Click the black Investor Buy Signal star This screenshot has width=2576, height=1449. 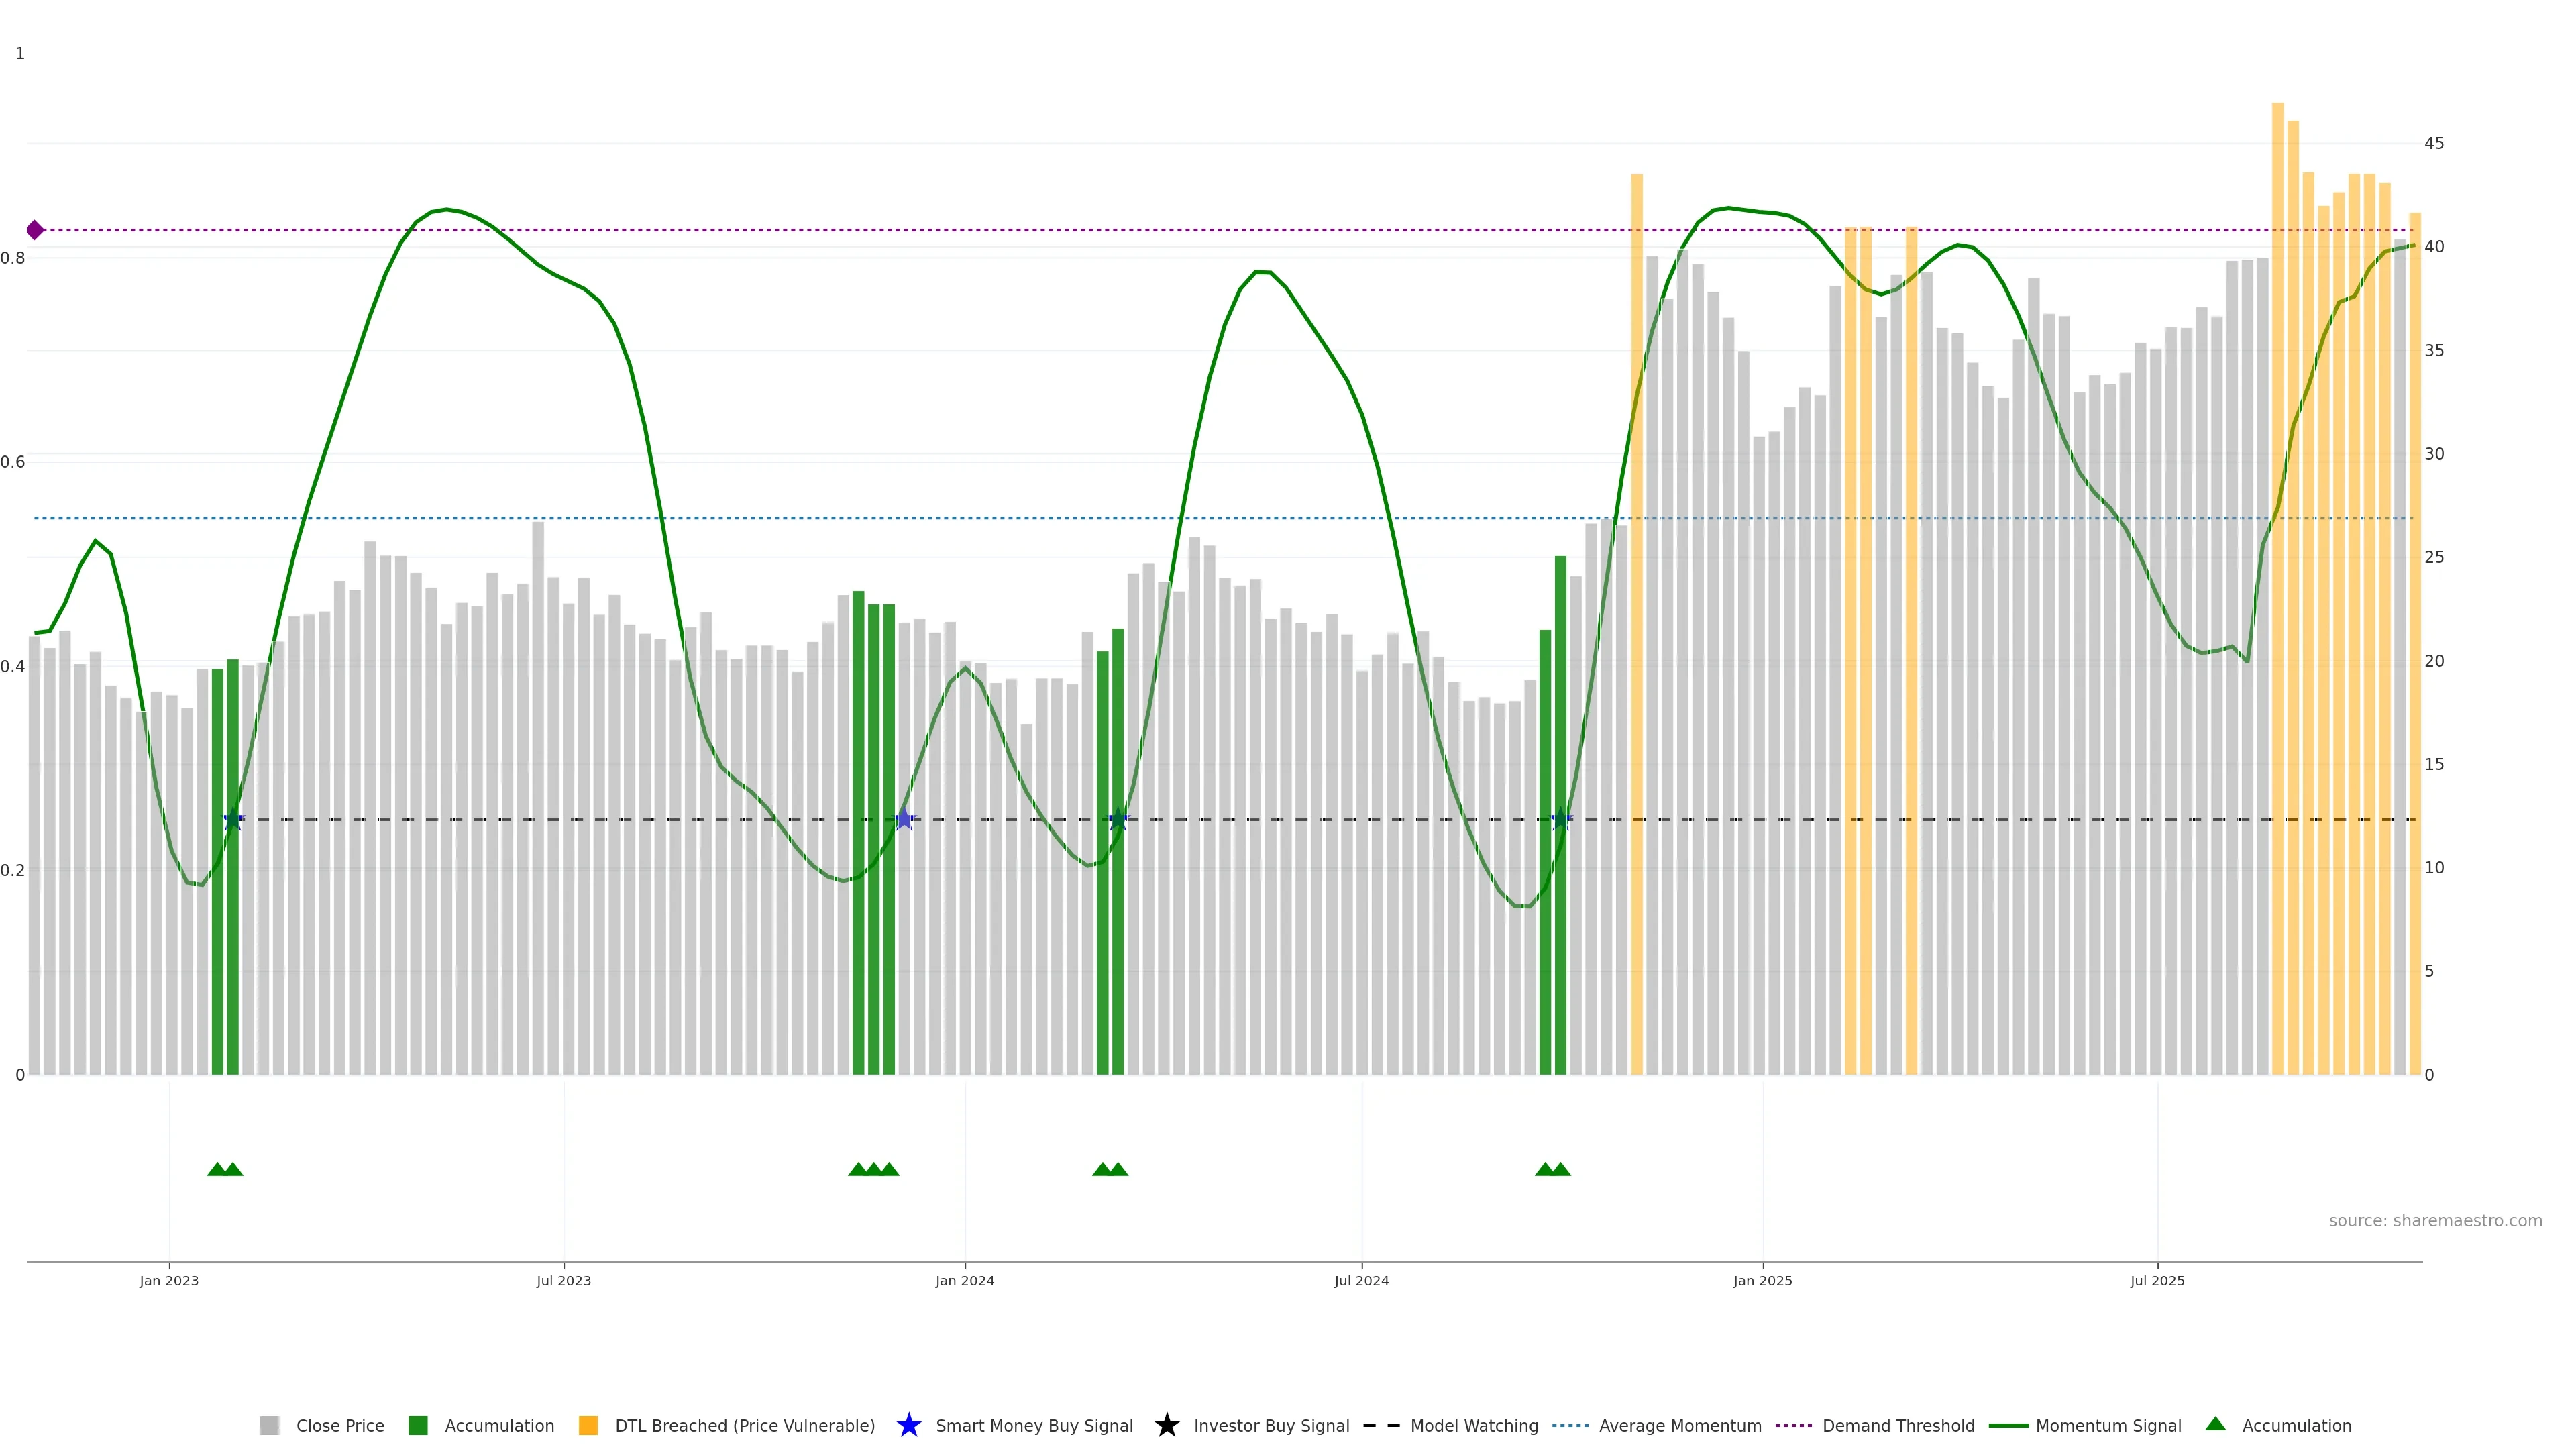click(1166, 1425)
